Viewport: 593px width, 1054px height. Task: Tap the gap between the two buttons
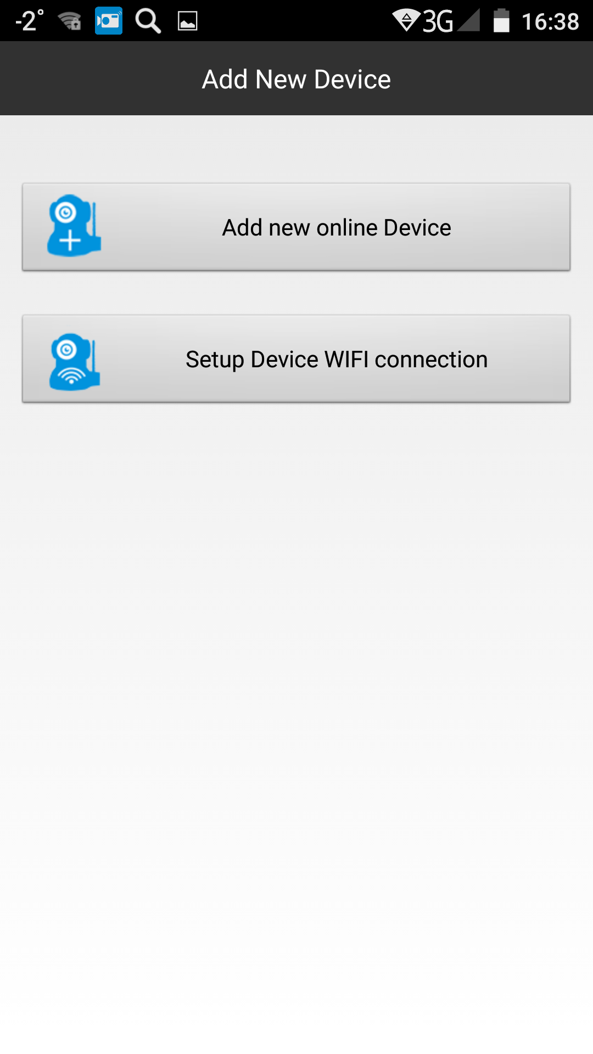coord(296,293)
